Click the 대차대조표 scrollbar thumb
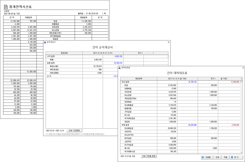245x162 pixels. pos(242,81)
